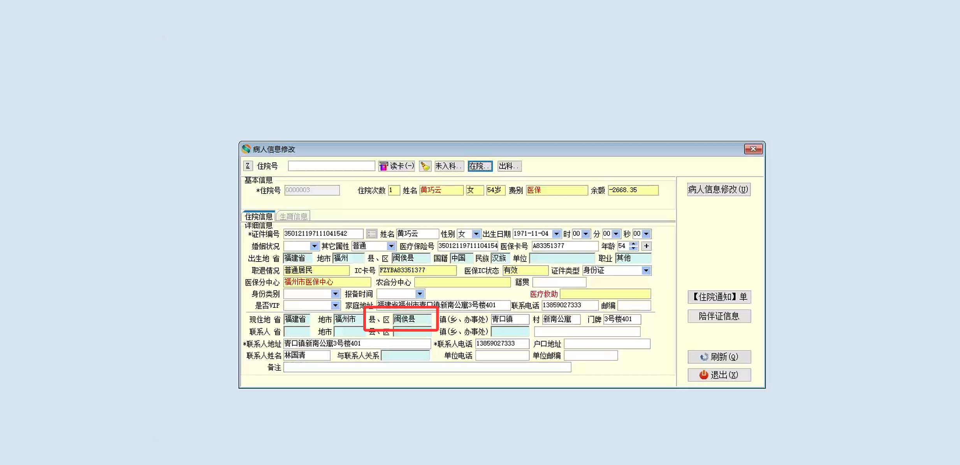The width and height of the screenshot is (960, 465).
Task: Open the 性别 gender dropdown
Action: [476, 234]
